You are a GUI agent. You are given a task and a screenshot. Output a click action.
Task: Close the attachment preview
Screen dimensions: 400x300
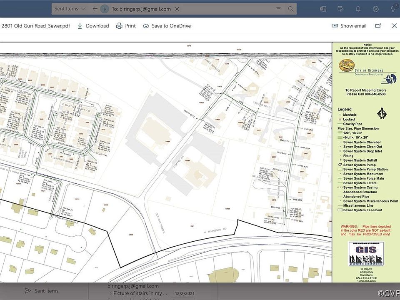[x=394, y=26]
